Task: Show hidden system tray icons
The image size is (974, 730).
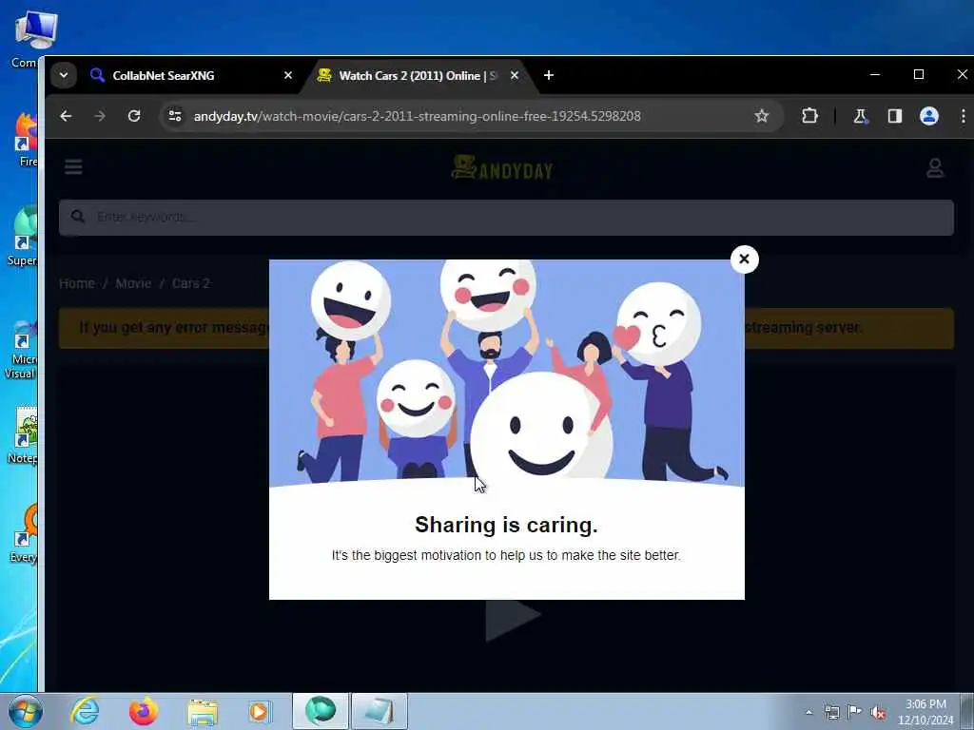Action: point(808,713)
